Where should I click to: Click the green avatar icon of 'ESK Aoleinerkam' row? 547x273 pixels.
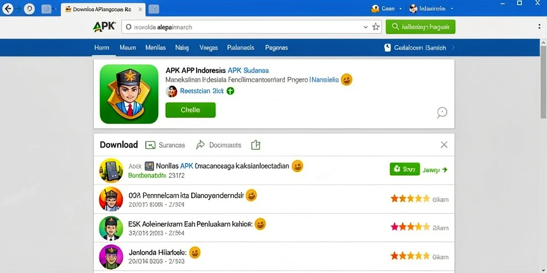pyautogui.click(x=111, y=228)
